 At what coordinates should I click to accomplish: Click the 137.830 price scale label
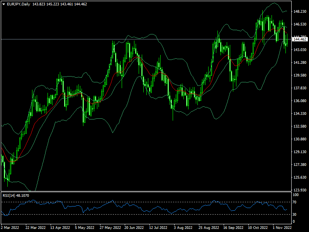300,88
